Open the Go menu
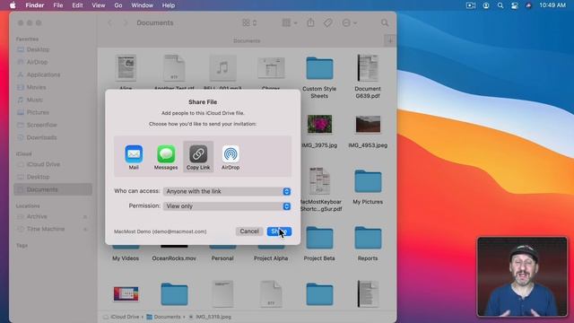 (x=118, y=5)
